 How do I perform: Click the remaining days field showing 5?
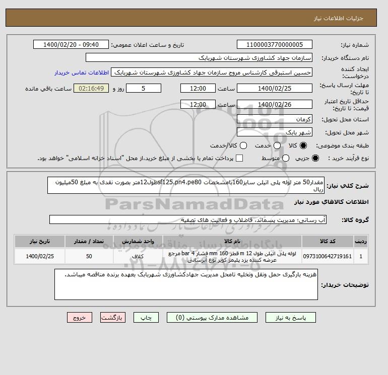[x=144, y=88]
